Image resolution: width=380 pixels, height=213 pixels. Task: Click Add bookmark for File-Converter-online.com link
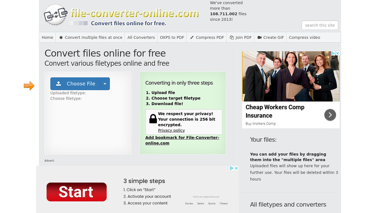click(x=182, y=140)
